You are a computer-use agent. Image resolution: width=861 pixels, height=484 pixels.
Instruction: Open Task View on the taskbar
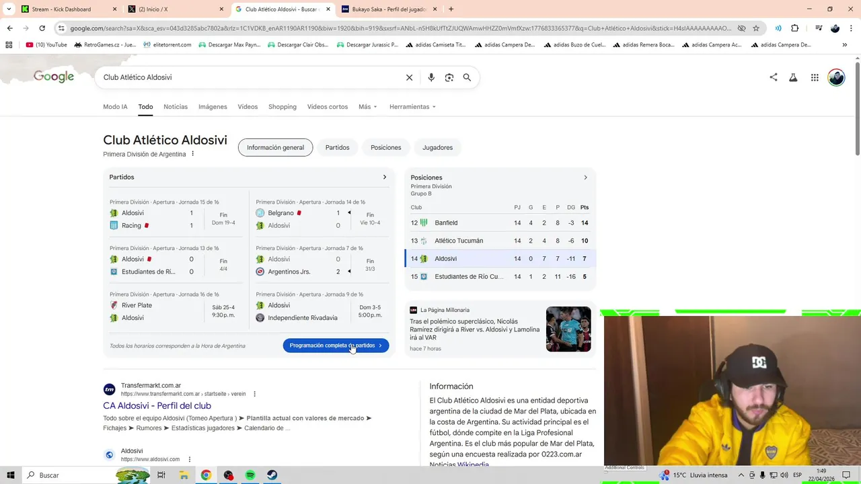point(161,475)
